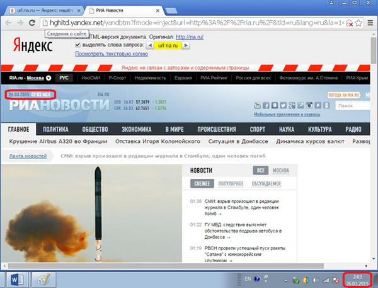Show ВСЕ news filter
Image resolution: width=378 pixels, height=288 pixels.
[x=261, y=171]
